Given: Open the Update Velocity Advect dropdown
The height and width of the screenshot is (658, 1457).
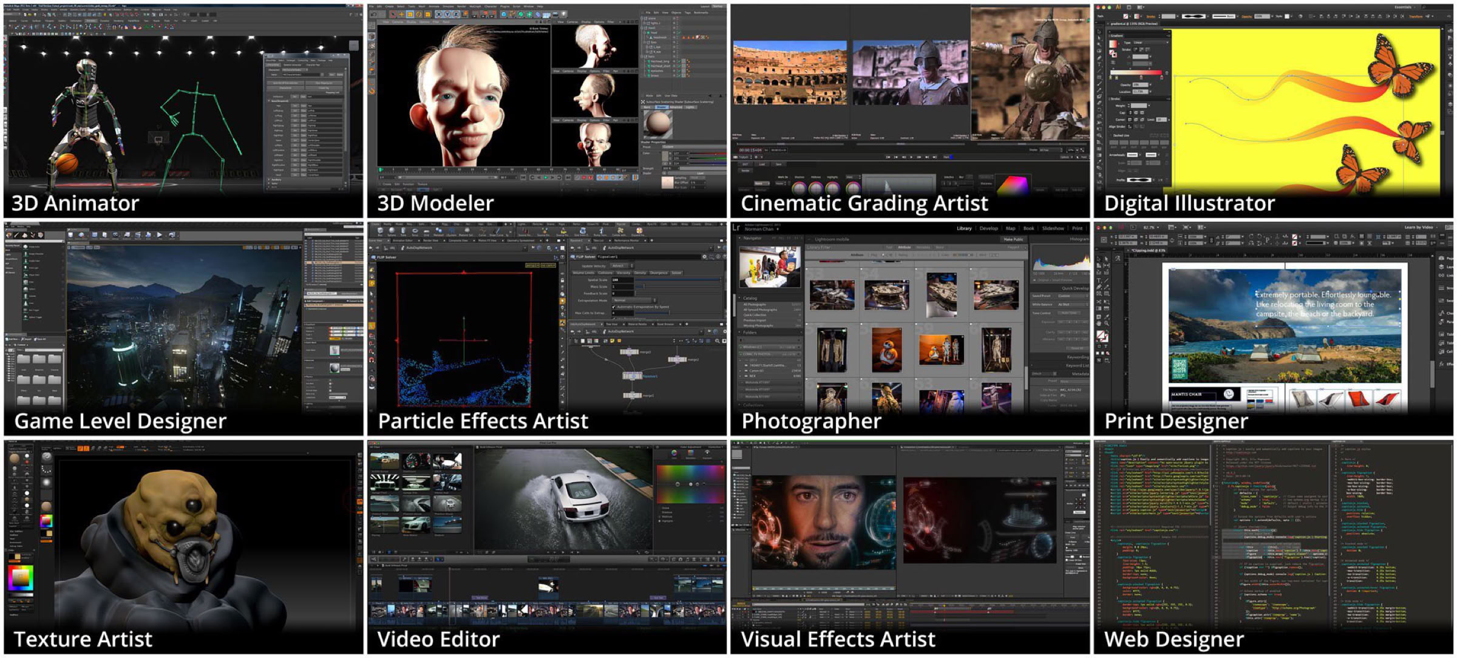Looking at the screenshot, I should [621, 266].
